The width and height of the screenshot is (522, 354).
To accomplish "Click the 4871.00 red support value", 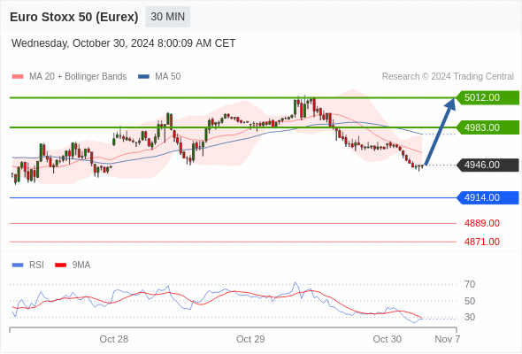I will [482, 242].
